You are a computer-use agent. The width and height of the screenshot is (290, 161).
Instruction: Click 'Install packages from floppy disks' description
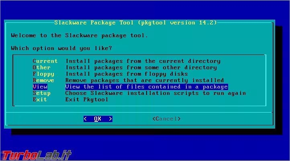(x=127, y=74)
